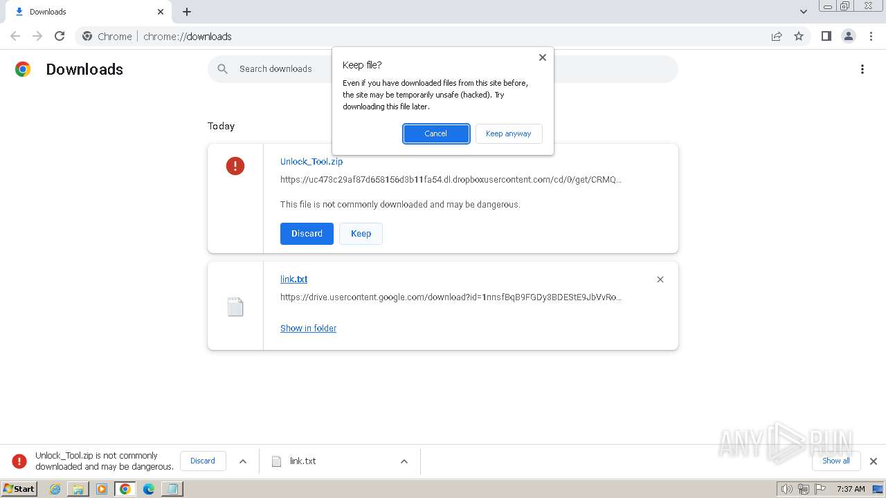Screen dimensions: 886x498
Task: Open Chrome's main three-dot menu
Action: [871, 36]
